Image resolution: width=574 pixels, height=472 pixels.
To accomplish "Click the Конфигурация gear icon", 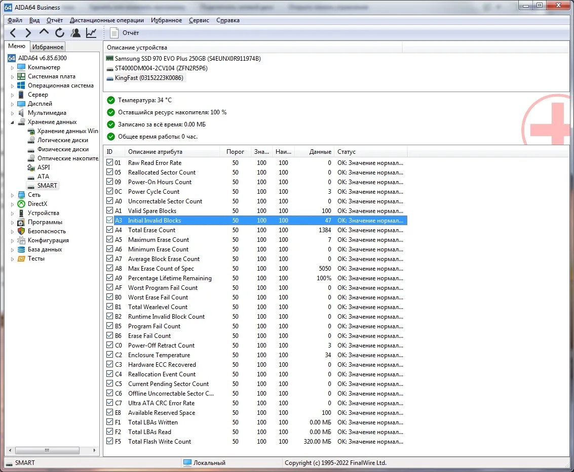I will (x=21, y=240).
